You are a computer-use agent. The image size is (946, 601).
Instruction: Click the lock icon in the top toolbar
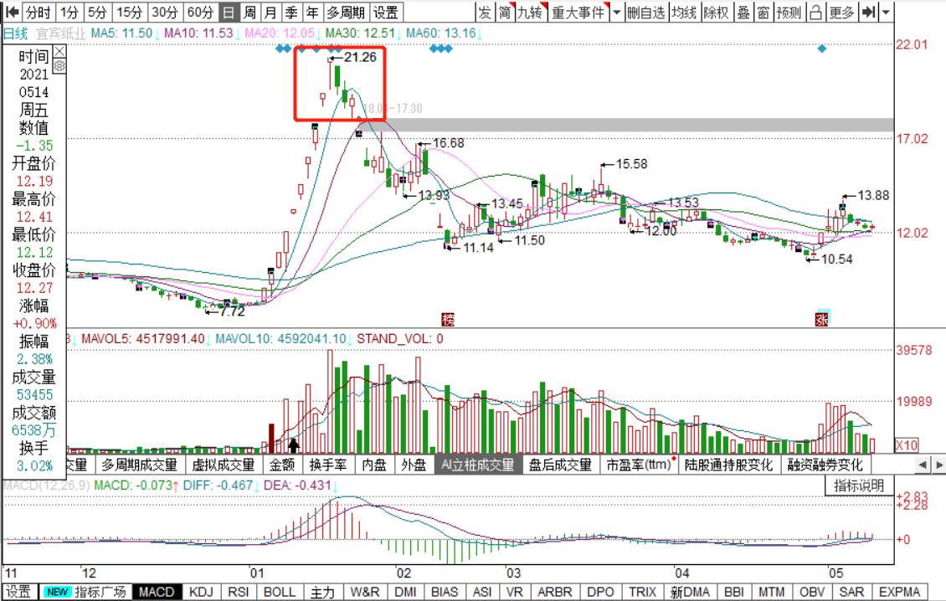tap(815, 12)
